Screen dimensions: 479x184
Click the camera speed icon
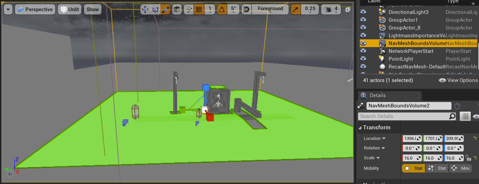coord(327,9)
